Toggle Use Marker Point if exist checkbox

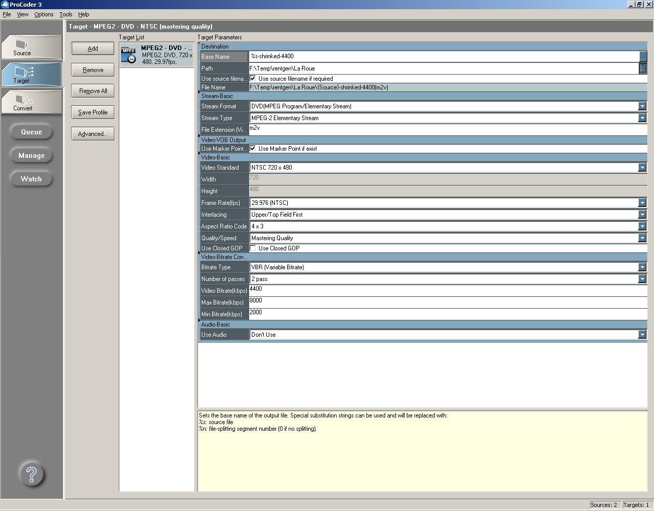click(252, 148)
